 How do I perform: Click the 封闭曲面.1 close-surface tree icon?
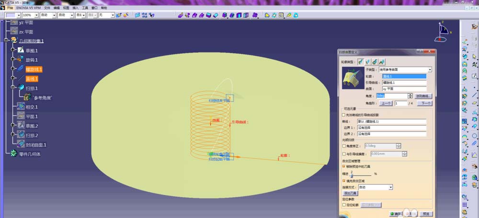[x=21, y=144]
